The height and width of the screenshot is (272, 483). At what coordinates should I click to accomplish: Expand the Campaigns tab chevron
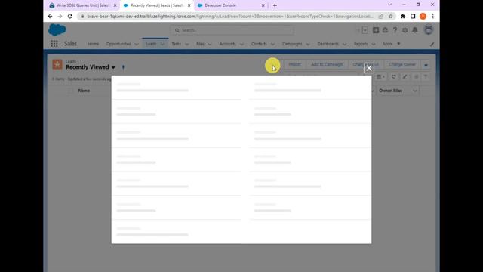(308, 45)
